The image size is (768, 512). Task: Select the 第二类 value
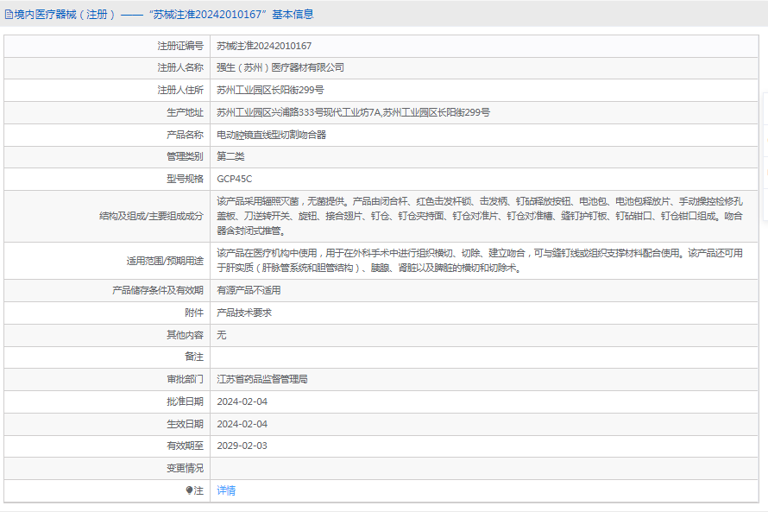tap(230, 156)
